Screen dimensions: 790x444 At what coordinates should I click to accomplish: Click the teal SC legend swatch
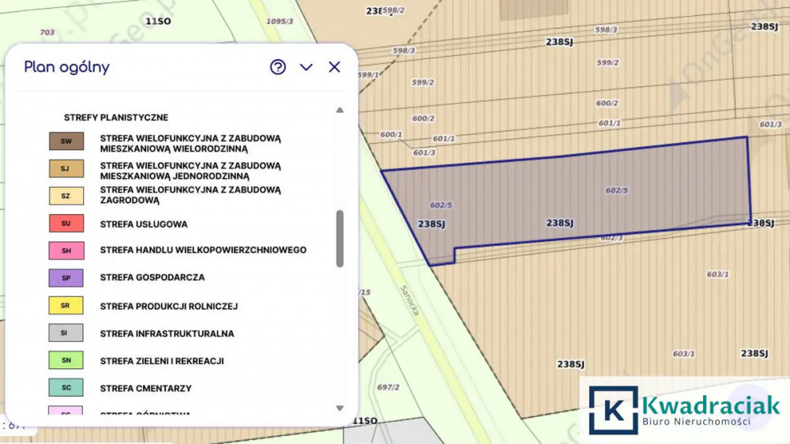(x=66, y=388)
